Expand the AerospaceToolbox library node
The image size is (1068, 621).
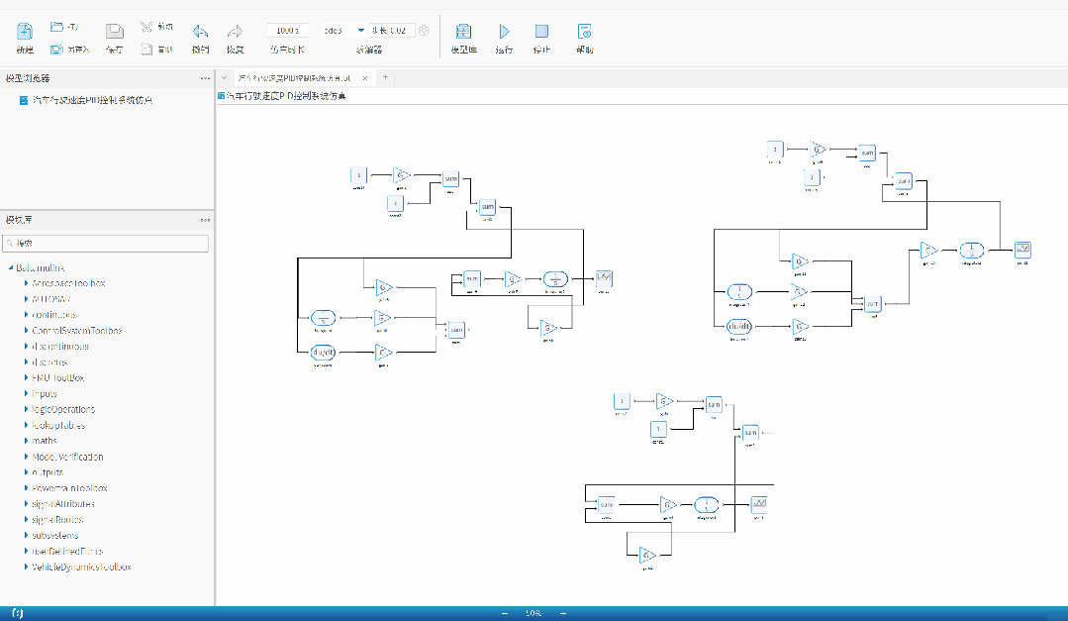(x=27, y=283)
